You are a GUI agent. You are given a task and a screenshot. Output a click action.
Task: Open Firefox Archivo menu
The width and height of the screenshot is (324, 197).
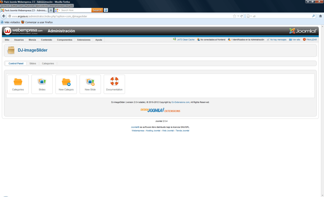(x=5, y=6)
